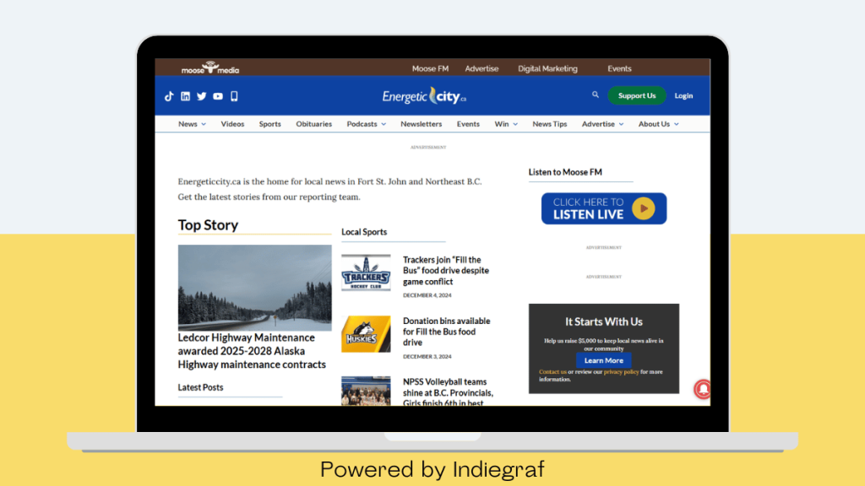Expand the Win menu dropdown

(506, 124)
